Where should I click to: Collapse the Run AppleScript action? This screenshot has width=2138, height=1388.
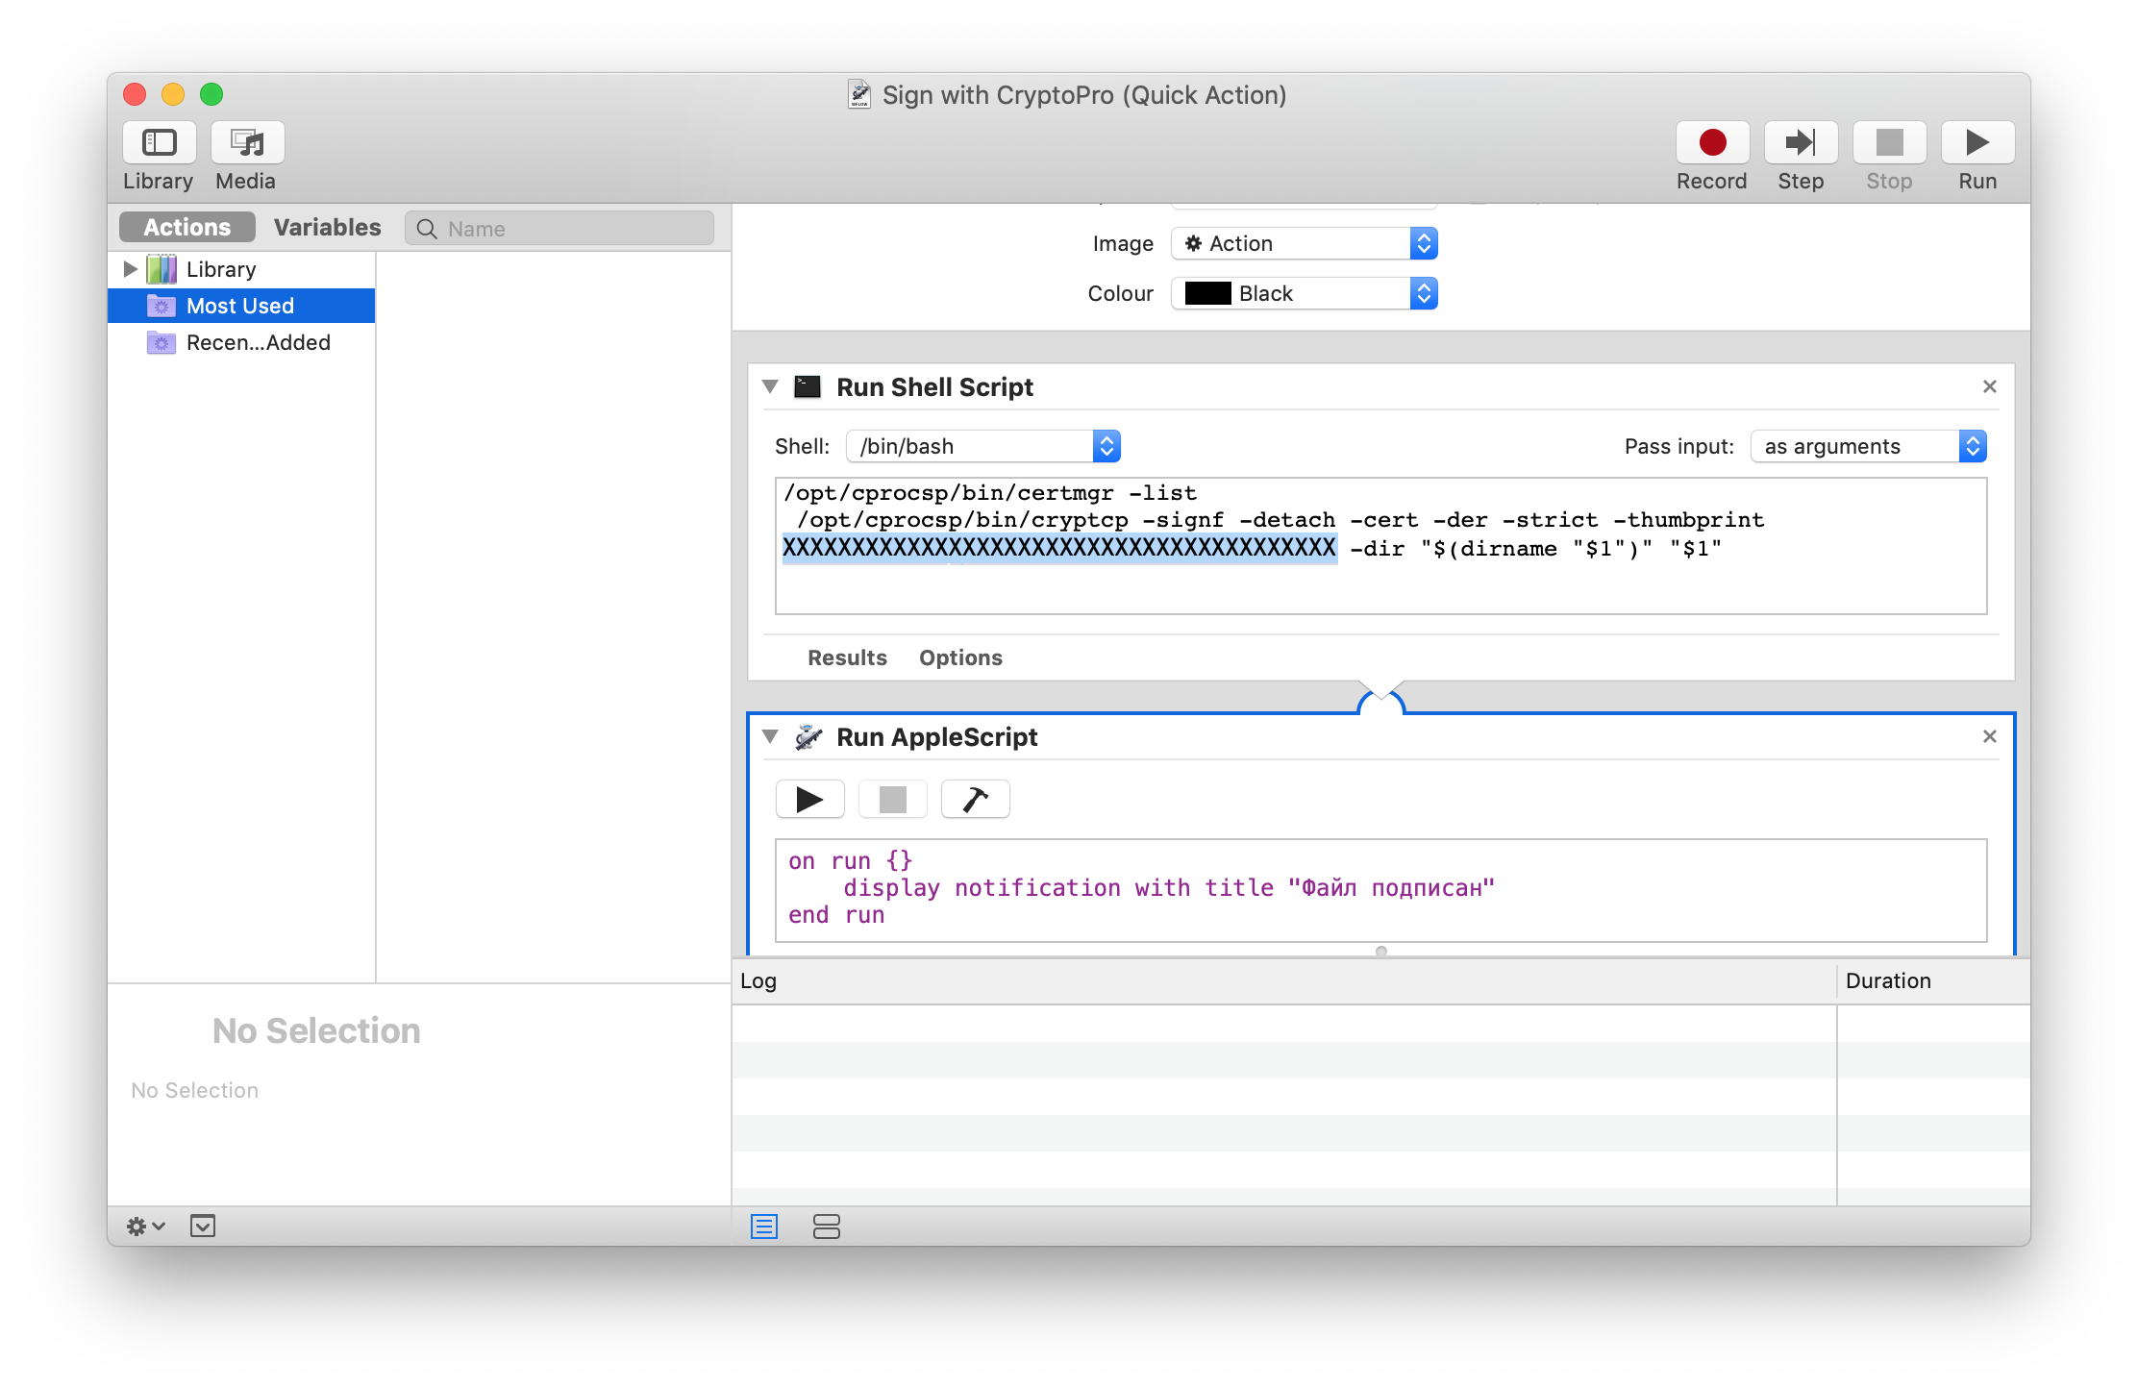[770, 736]
